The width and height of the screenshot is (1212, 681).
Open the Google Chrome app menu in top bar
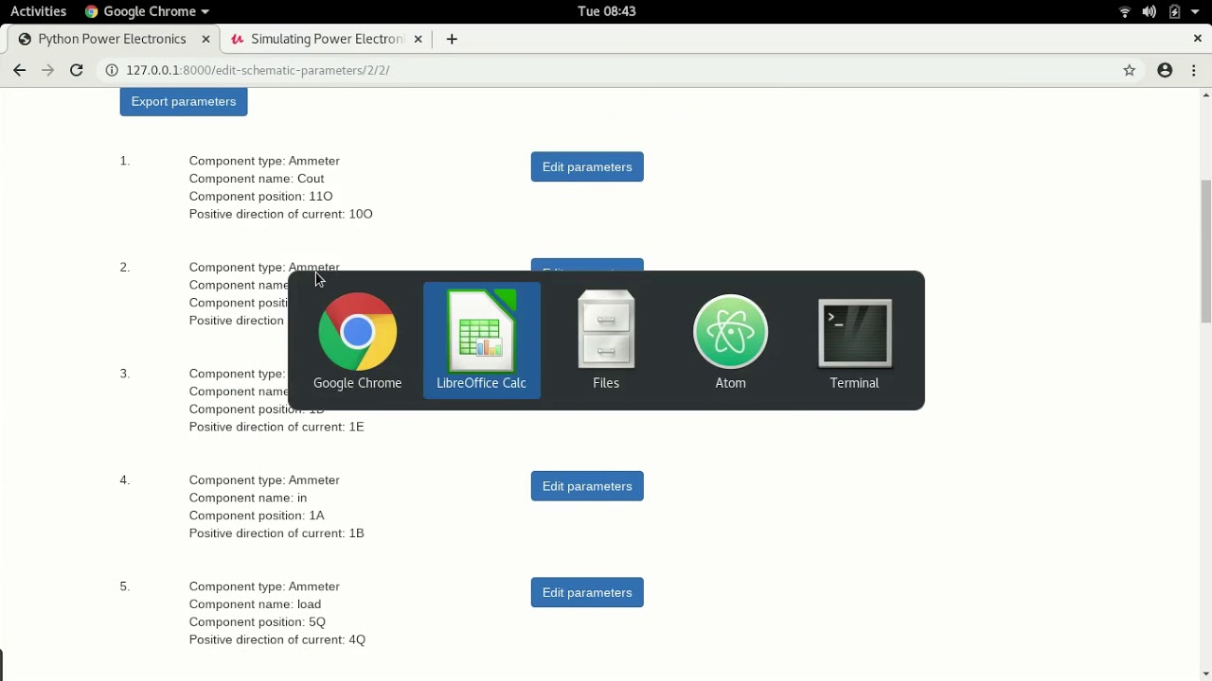[147, 11]
